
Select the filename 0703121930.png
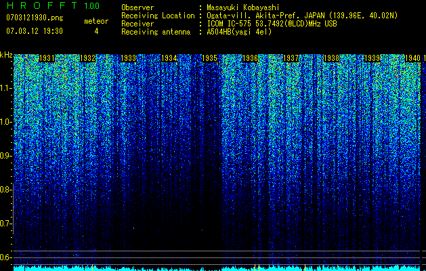(x=35, y=18)
